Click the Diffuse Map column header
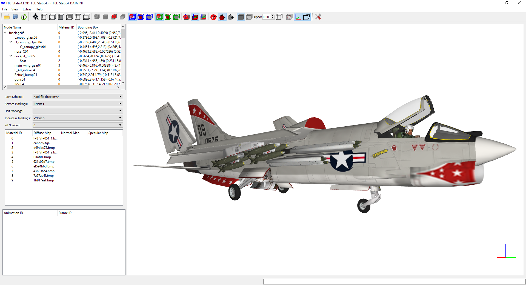This screenshot has width=526, height=285. click(x=46, y=133)
